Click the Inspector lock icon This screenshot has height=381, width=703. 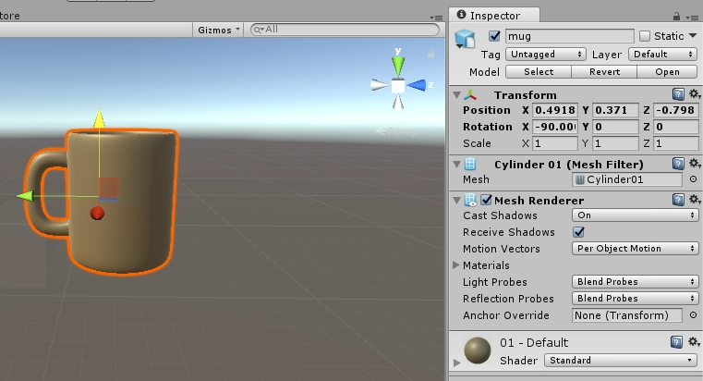tap(676, 17)
